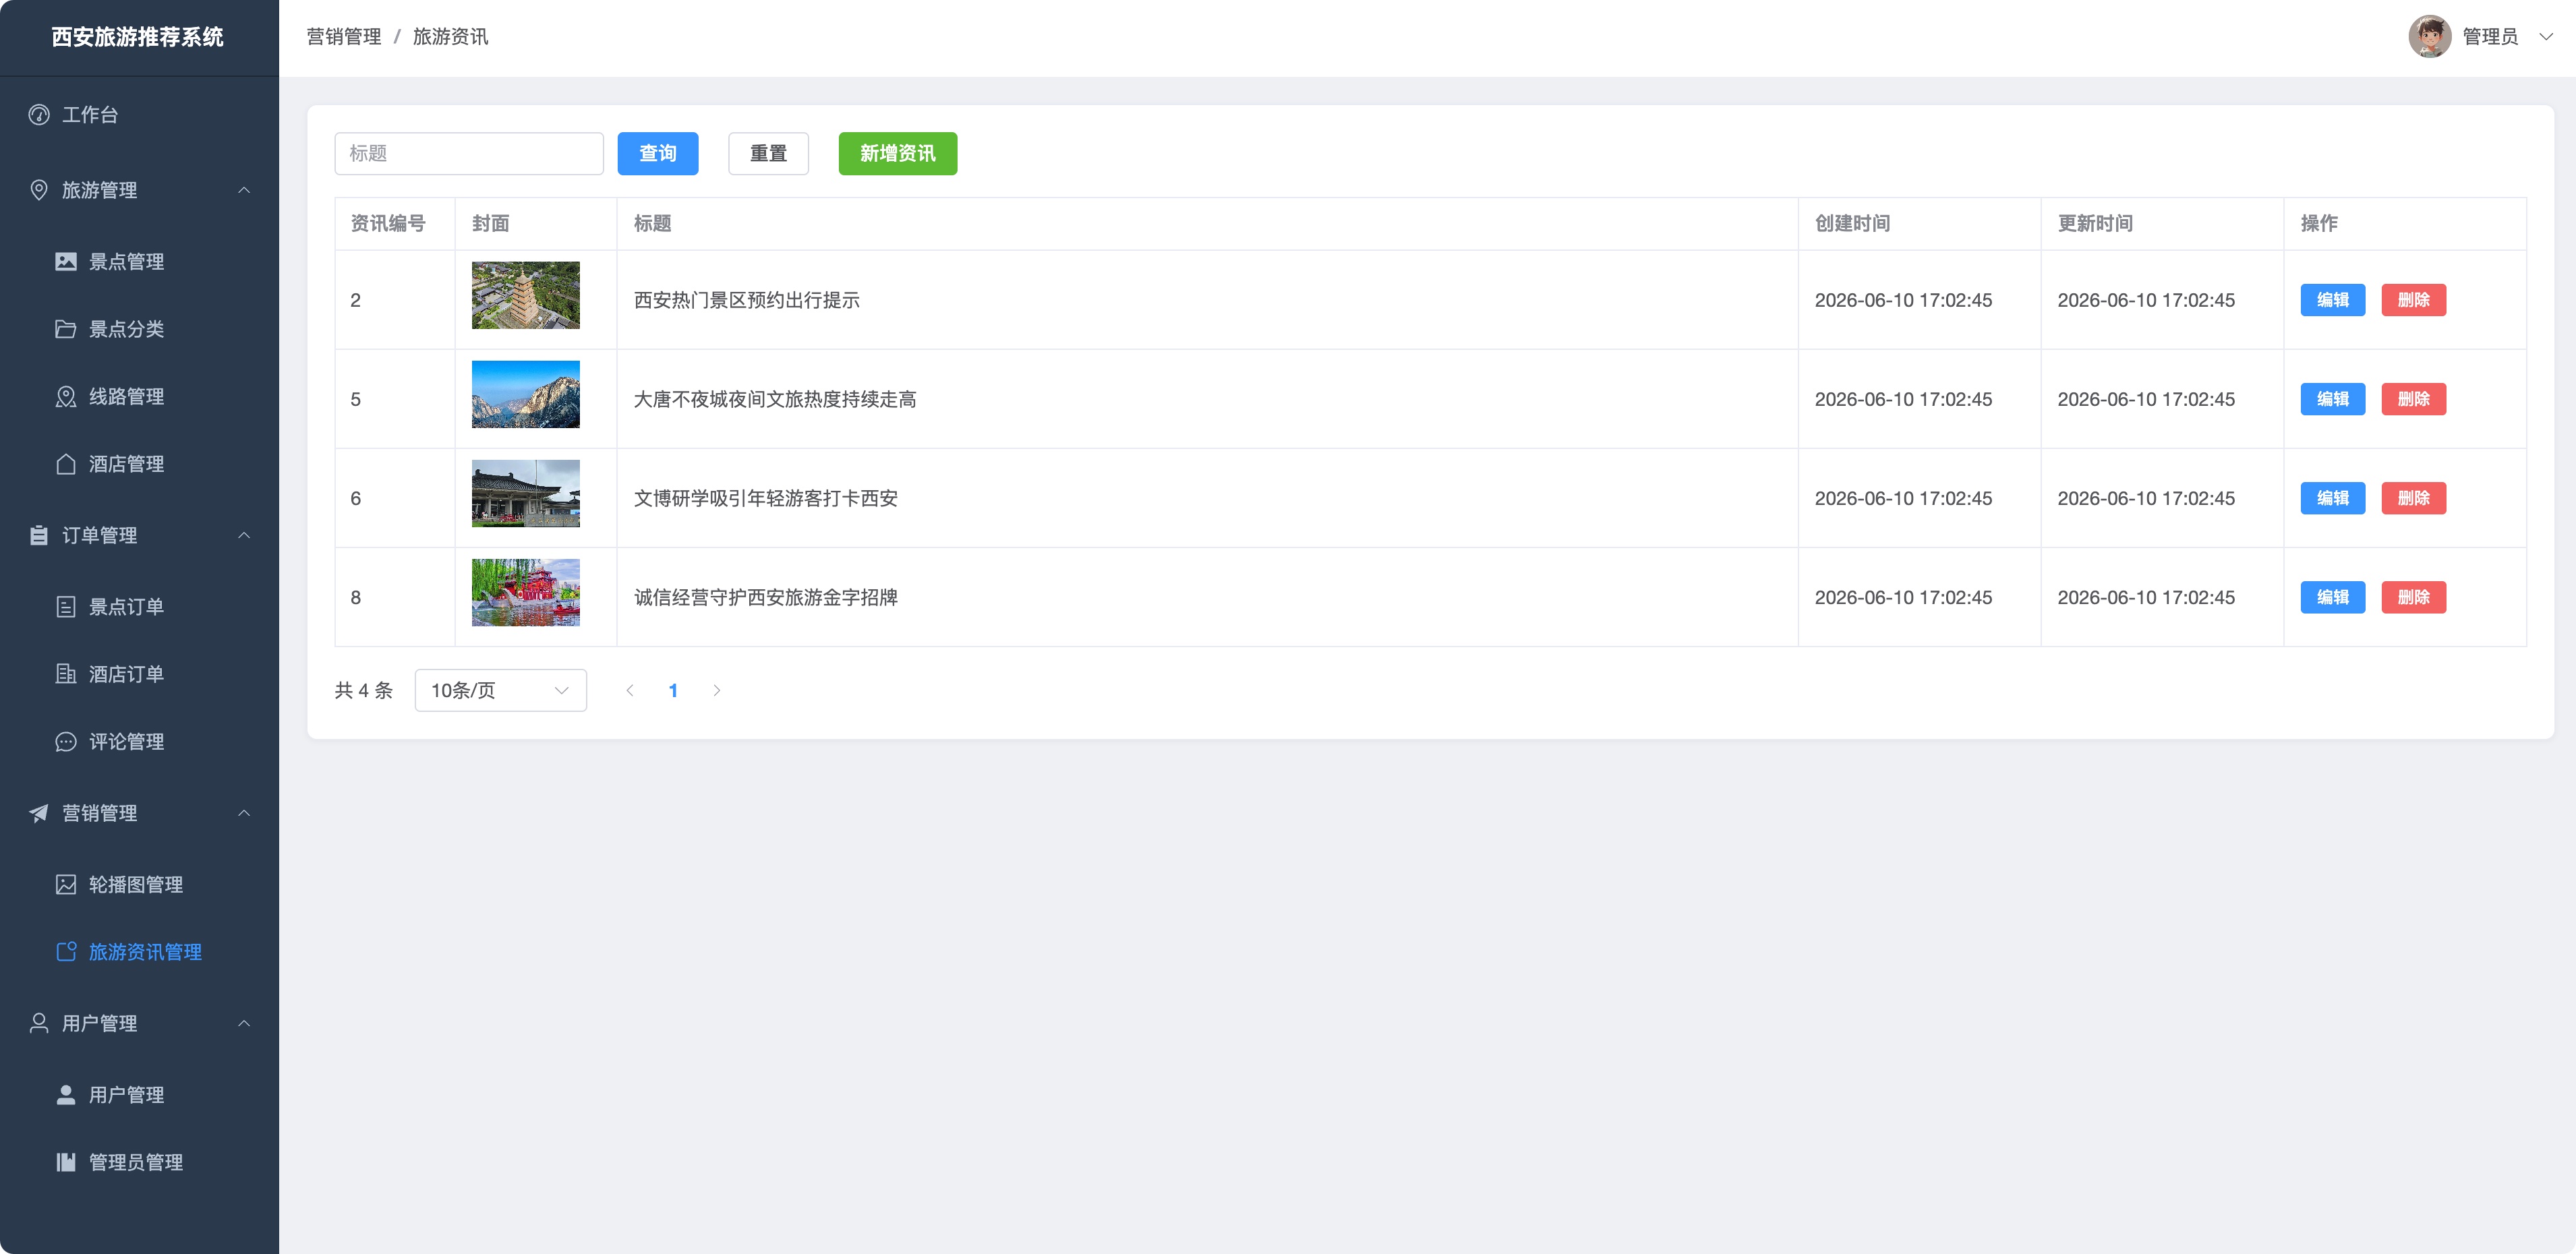Open 管理员管理 in the sidebar
This screenshot has width=2576, height=1254.
[x=139, y=1162]
